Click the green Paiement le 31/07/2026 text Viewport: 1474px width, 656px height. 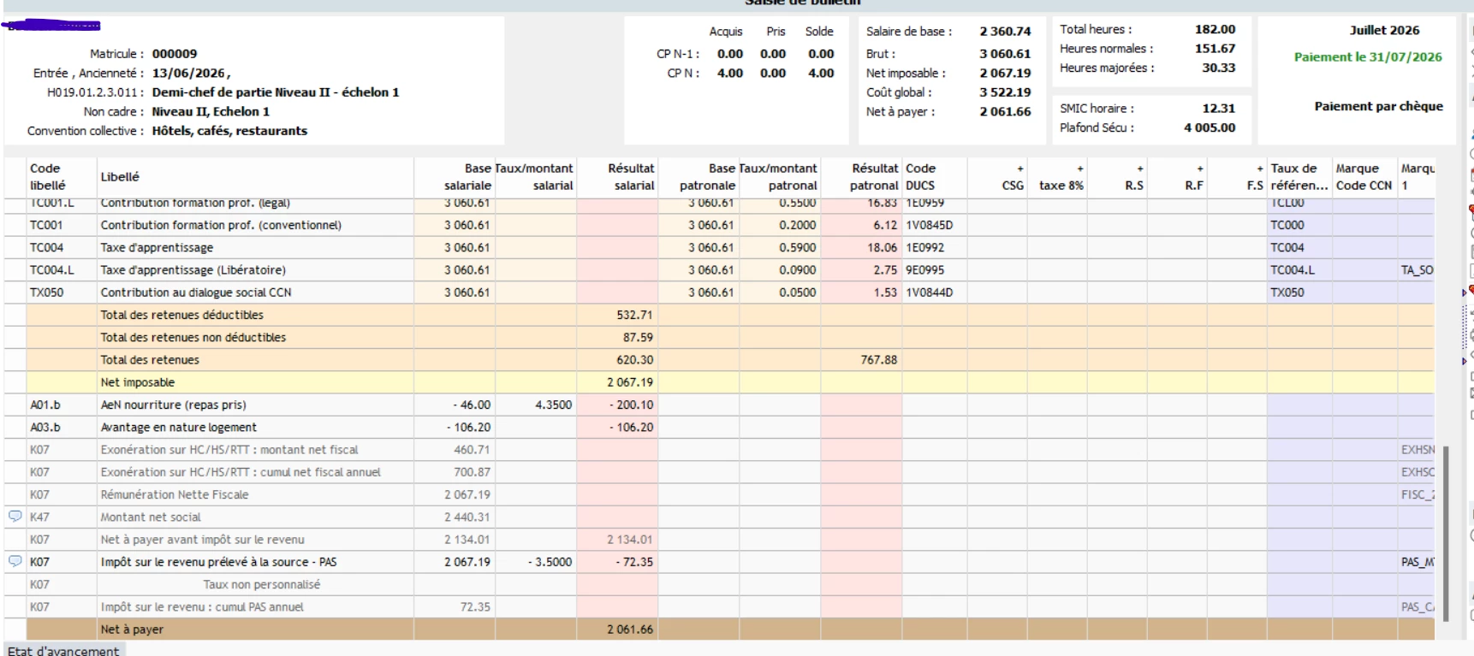click(x=1368, y=57)
